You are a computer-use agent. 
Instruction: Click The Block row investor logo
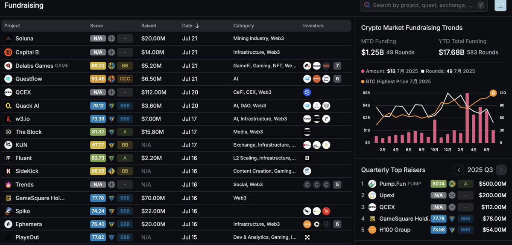307,132
